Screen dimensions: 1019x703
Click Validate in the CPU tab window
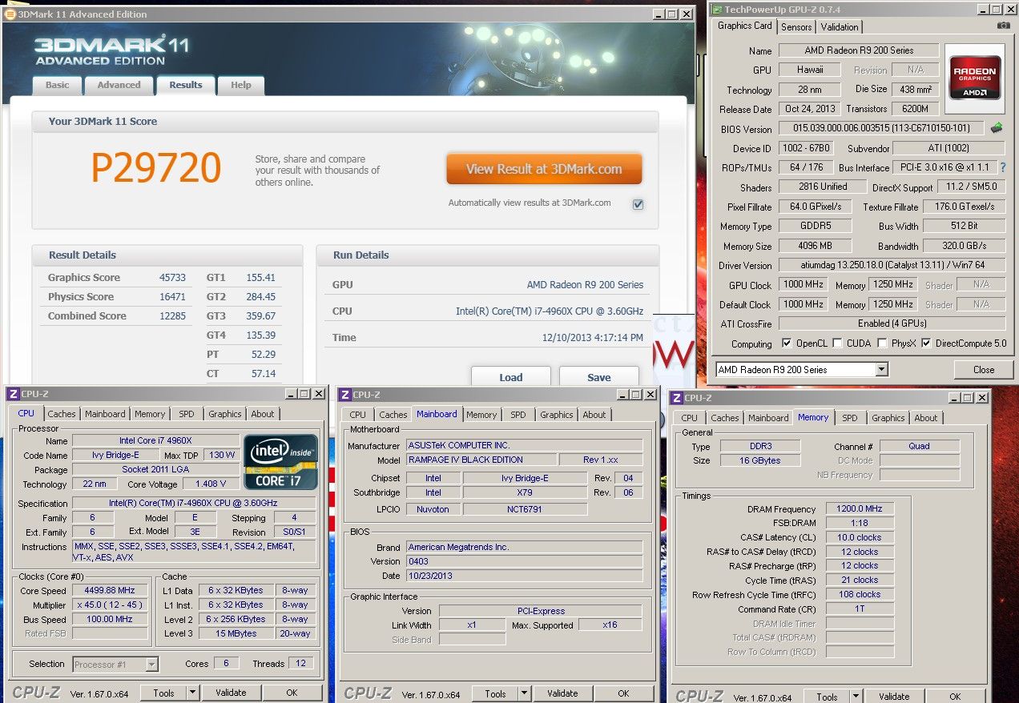pyautogui.click(x=231, y=693)
